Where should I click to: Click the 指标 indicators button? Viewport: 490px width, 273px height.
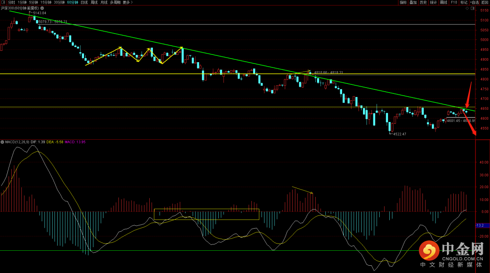pyautogui.click(x=403, y=2)
